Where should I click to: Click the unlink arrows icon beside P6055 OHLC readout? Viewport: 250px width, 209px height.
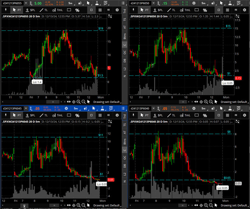pyautogui.click(x=110, y=16)
